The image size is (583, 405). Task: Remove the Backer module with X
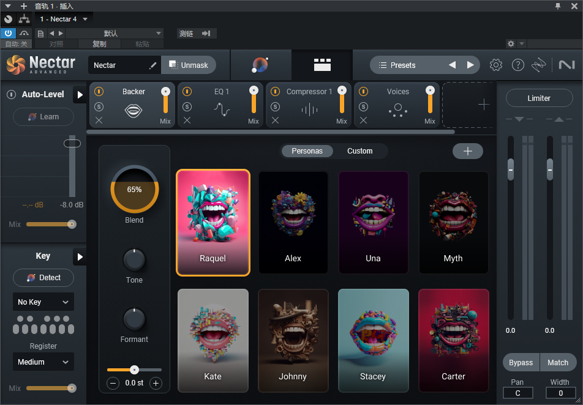pyautogui.click(x=99, y=121)
